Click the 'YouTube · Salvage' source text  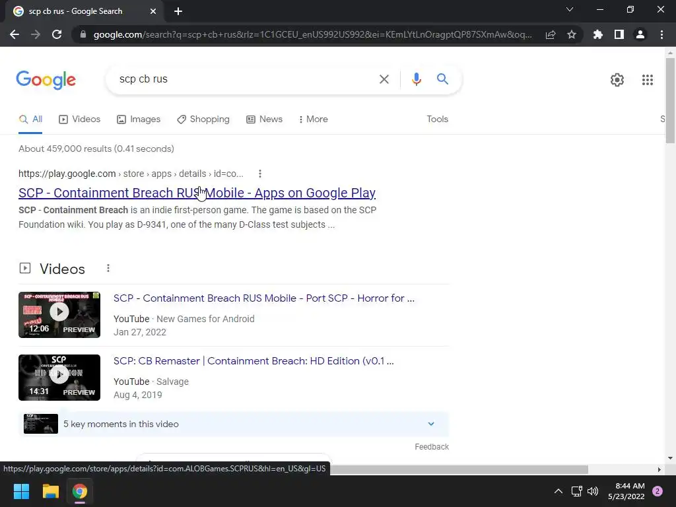click(x=151, y=382)
